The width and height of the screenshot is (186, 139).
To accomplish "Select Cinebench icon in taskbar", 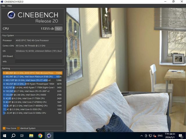I will [49, 136].
